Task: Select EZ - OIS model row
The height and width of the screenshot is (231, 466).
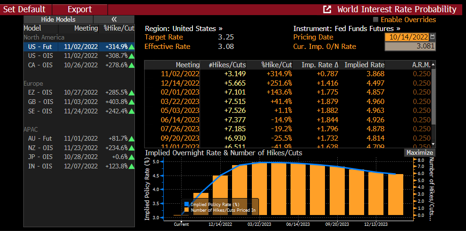Action: pos(79,93)
